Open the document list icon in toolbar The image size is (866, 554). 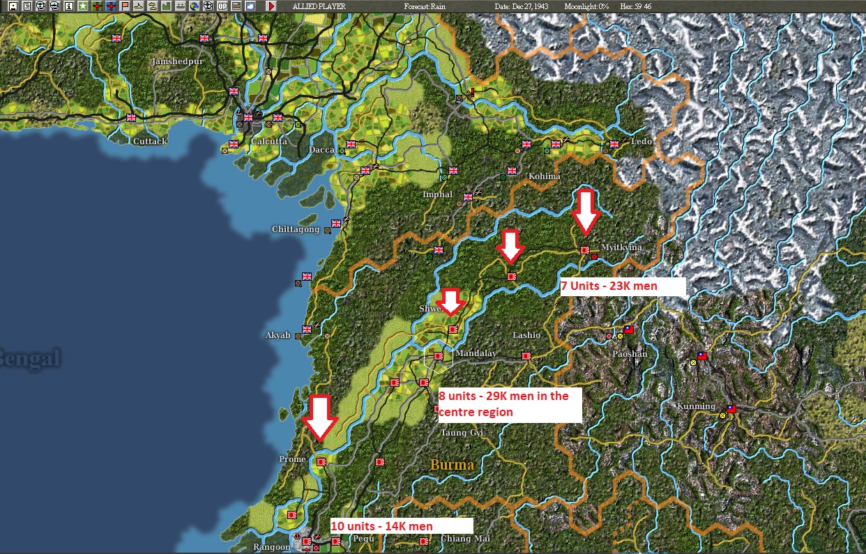27,6
